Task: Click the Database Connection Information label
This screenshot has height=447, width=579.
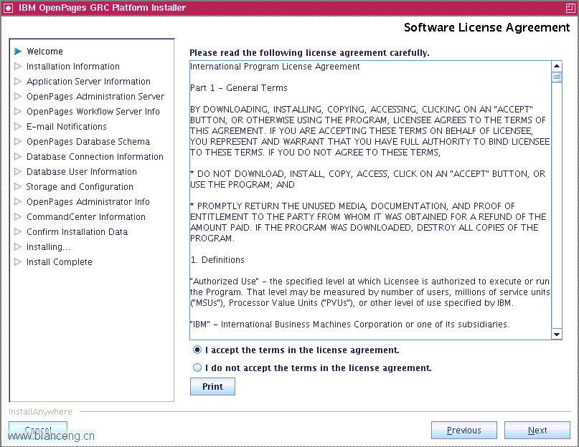Action: pyautogui.click(x=95, y=157)
